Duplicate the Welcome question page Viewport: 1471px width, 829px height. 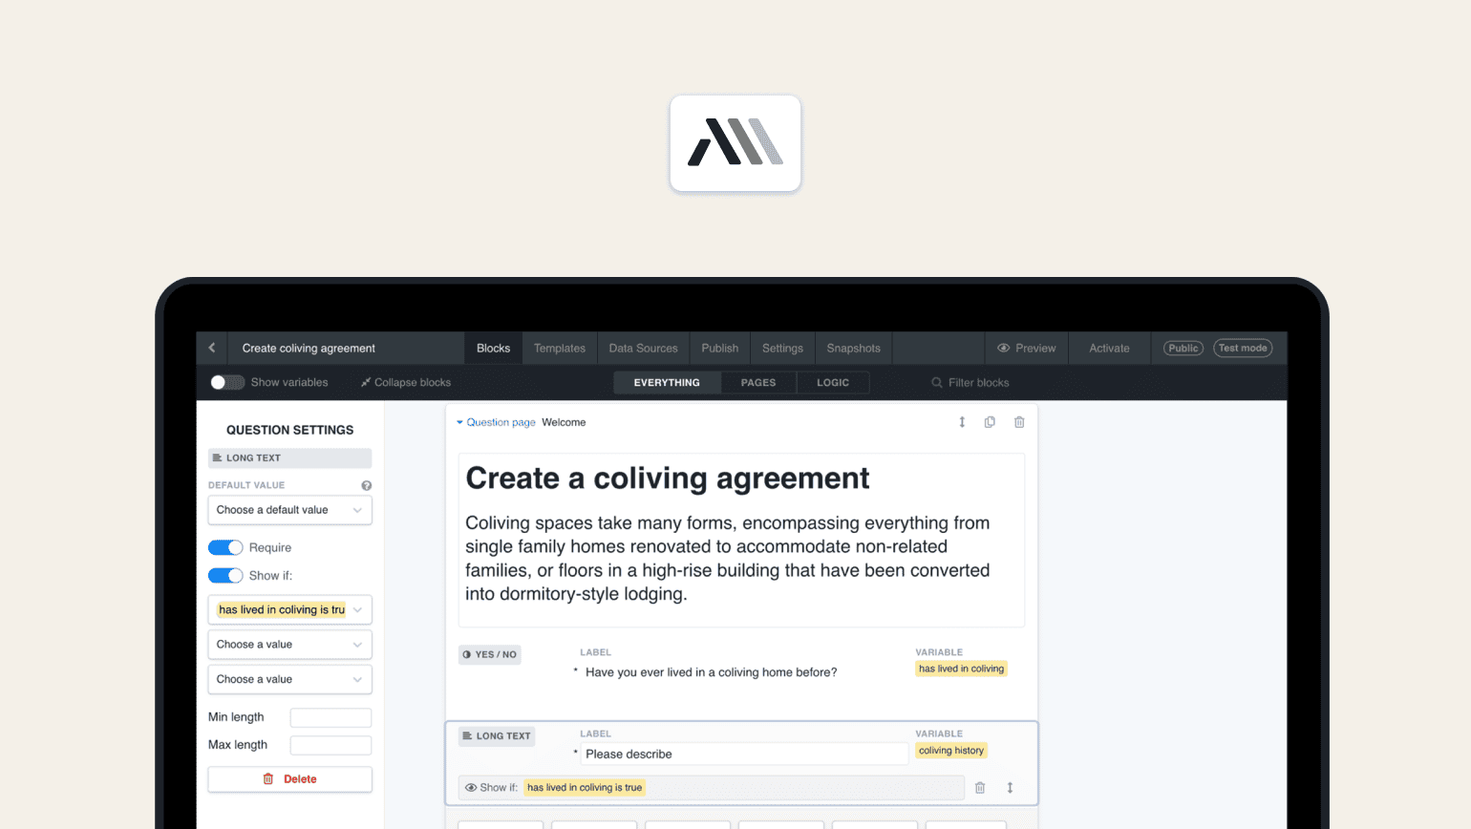click(990, 422)
